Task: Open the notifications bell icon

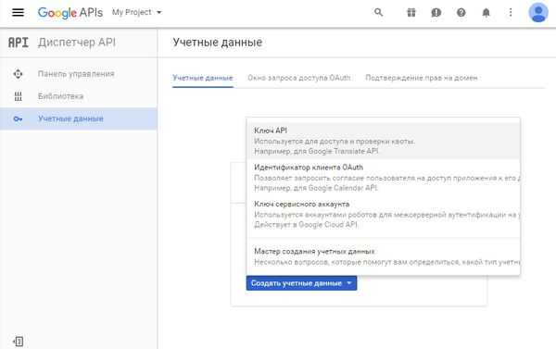Action: (x=486, y=13)
